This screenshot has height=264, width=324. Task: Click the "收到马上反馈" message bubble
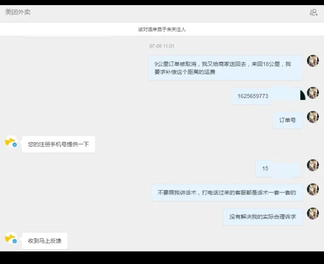click(44, 240)
